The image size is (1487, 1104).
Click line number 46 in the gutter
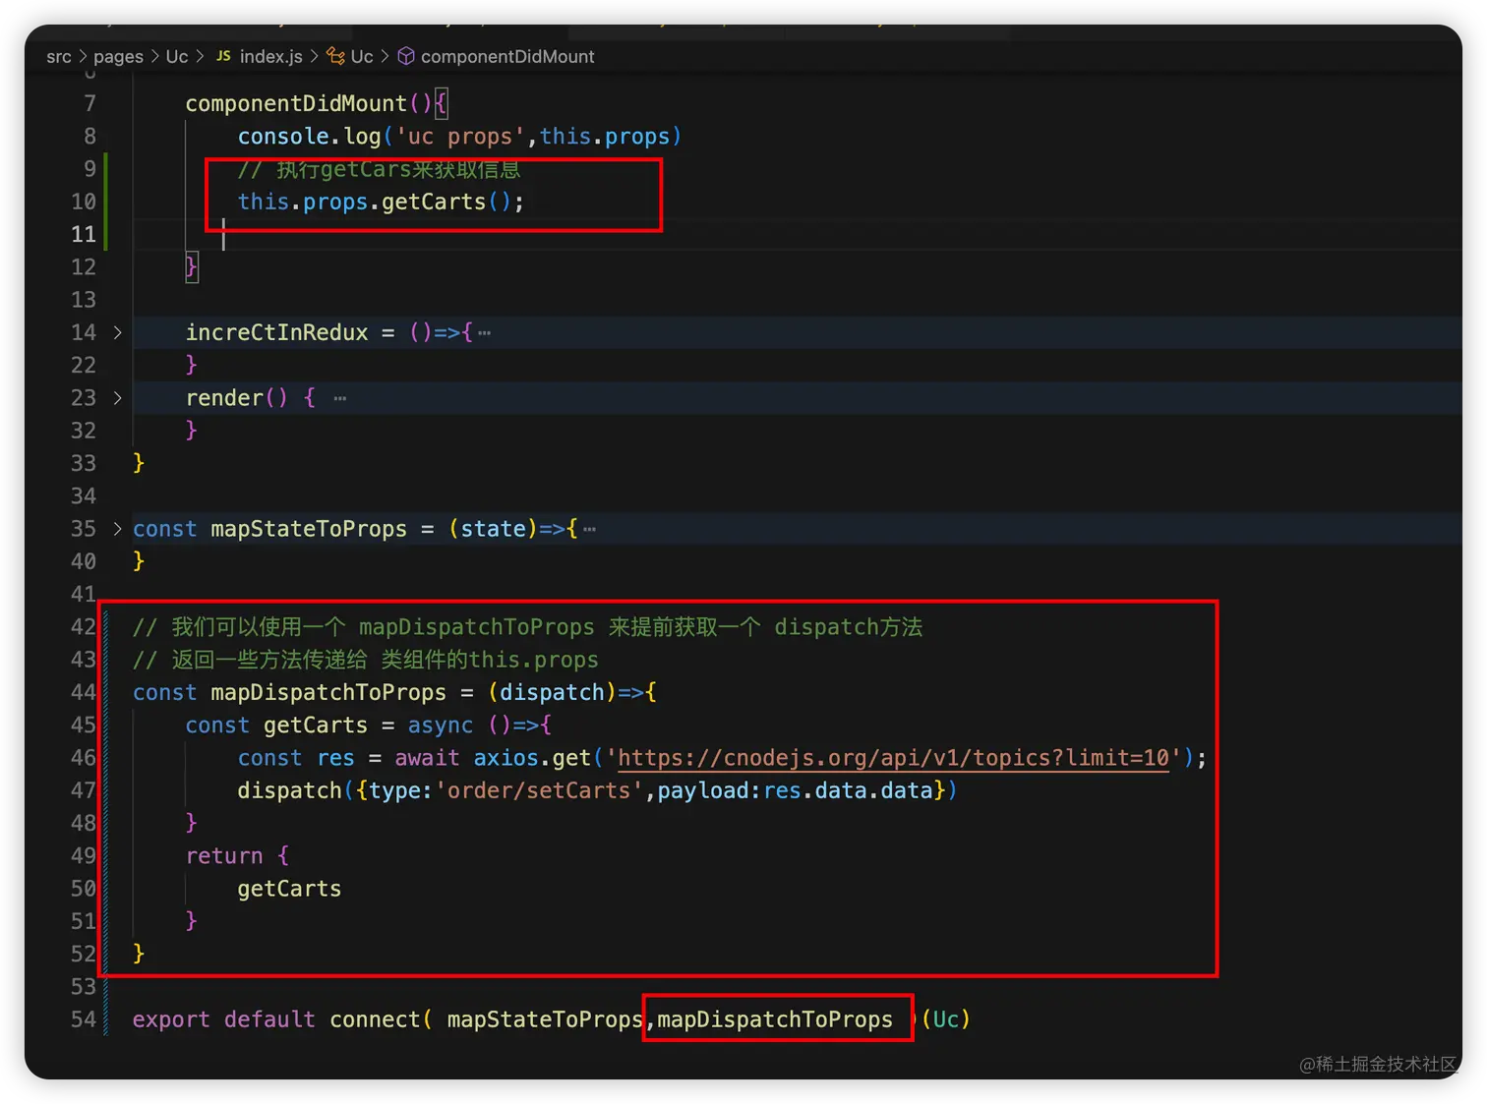[x=84, y=758]
